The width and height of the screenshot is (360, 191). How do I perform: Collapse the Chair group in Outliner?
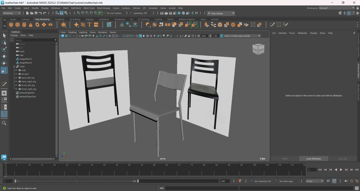(14, 67)
